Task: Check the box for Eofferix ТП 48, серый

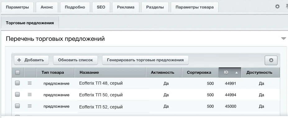Action: tap(17, 83)
